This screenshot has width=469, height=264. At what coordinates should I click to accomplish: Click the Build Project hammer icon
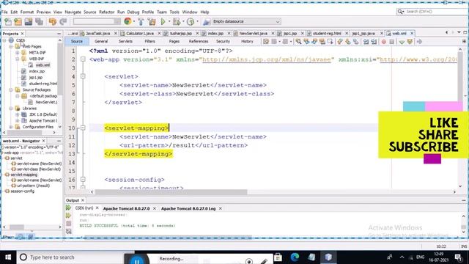[141, 21]
